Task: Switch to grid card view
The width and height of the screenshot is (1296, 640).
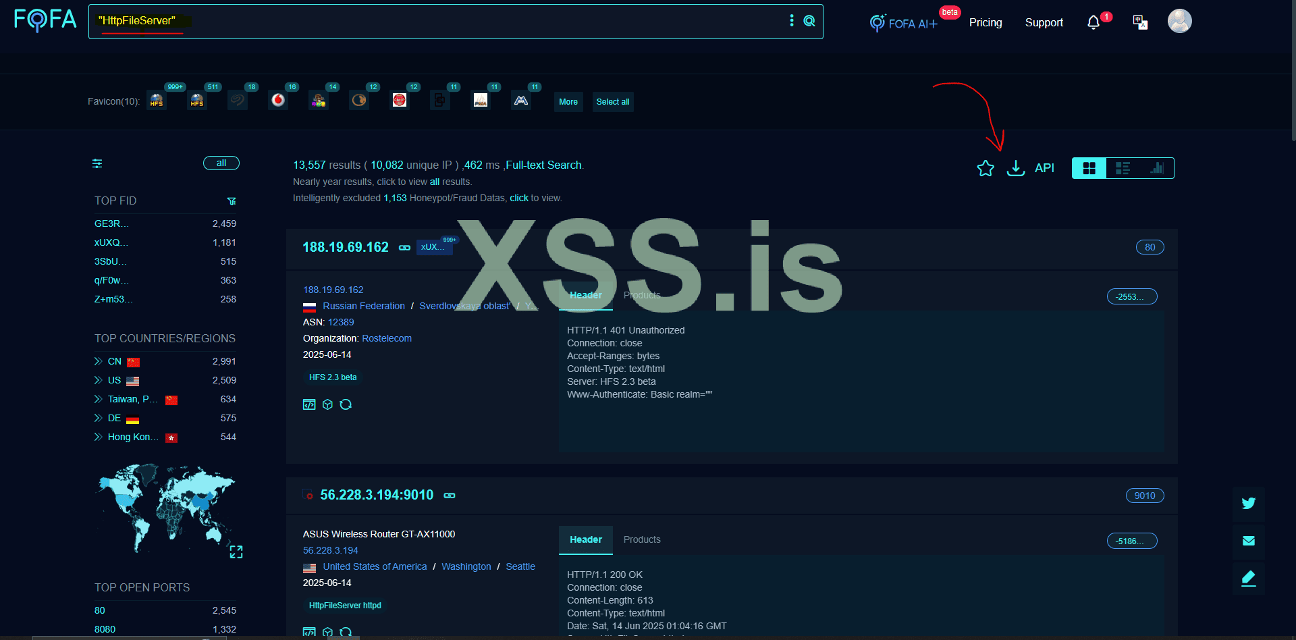Action: [x=1089, y=168]
